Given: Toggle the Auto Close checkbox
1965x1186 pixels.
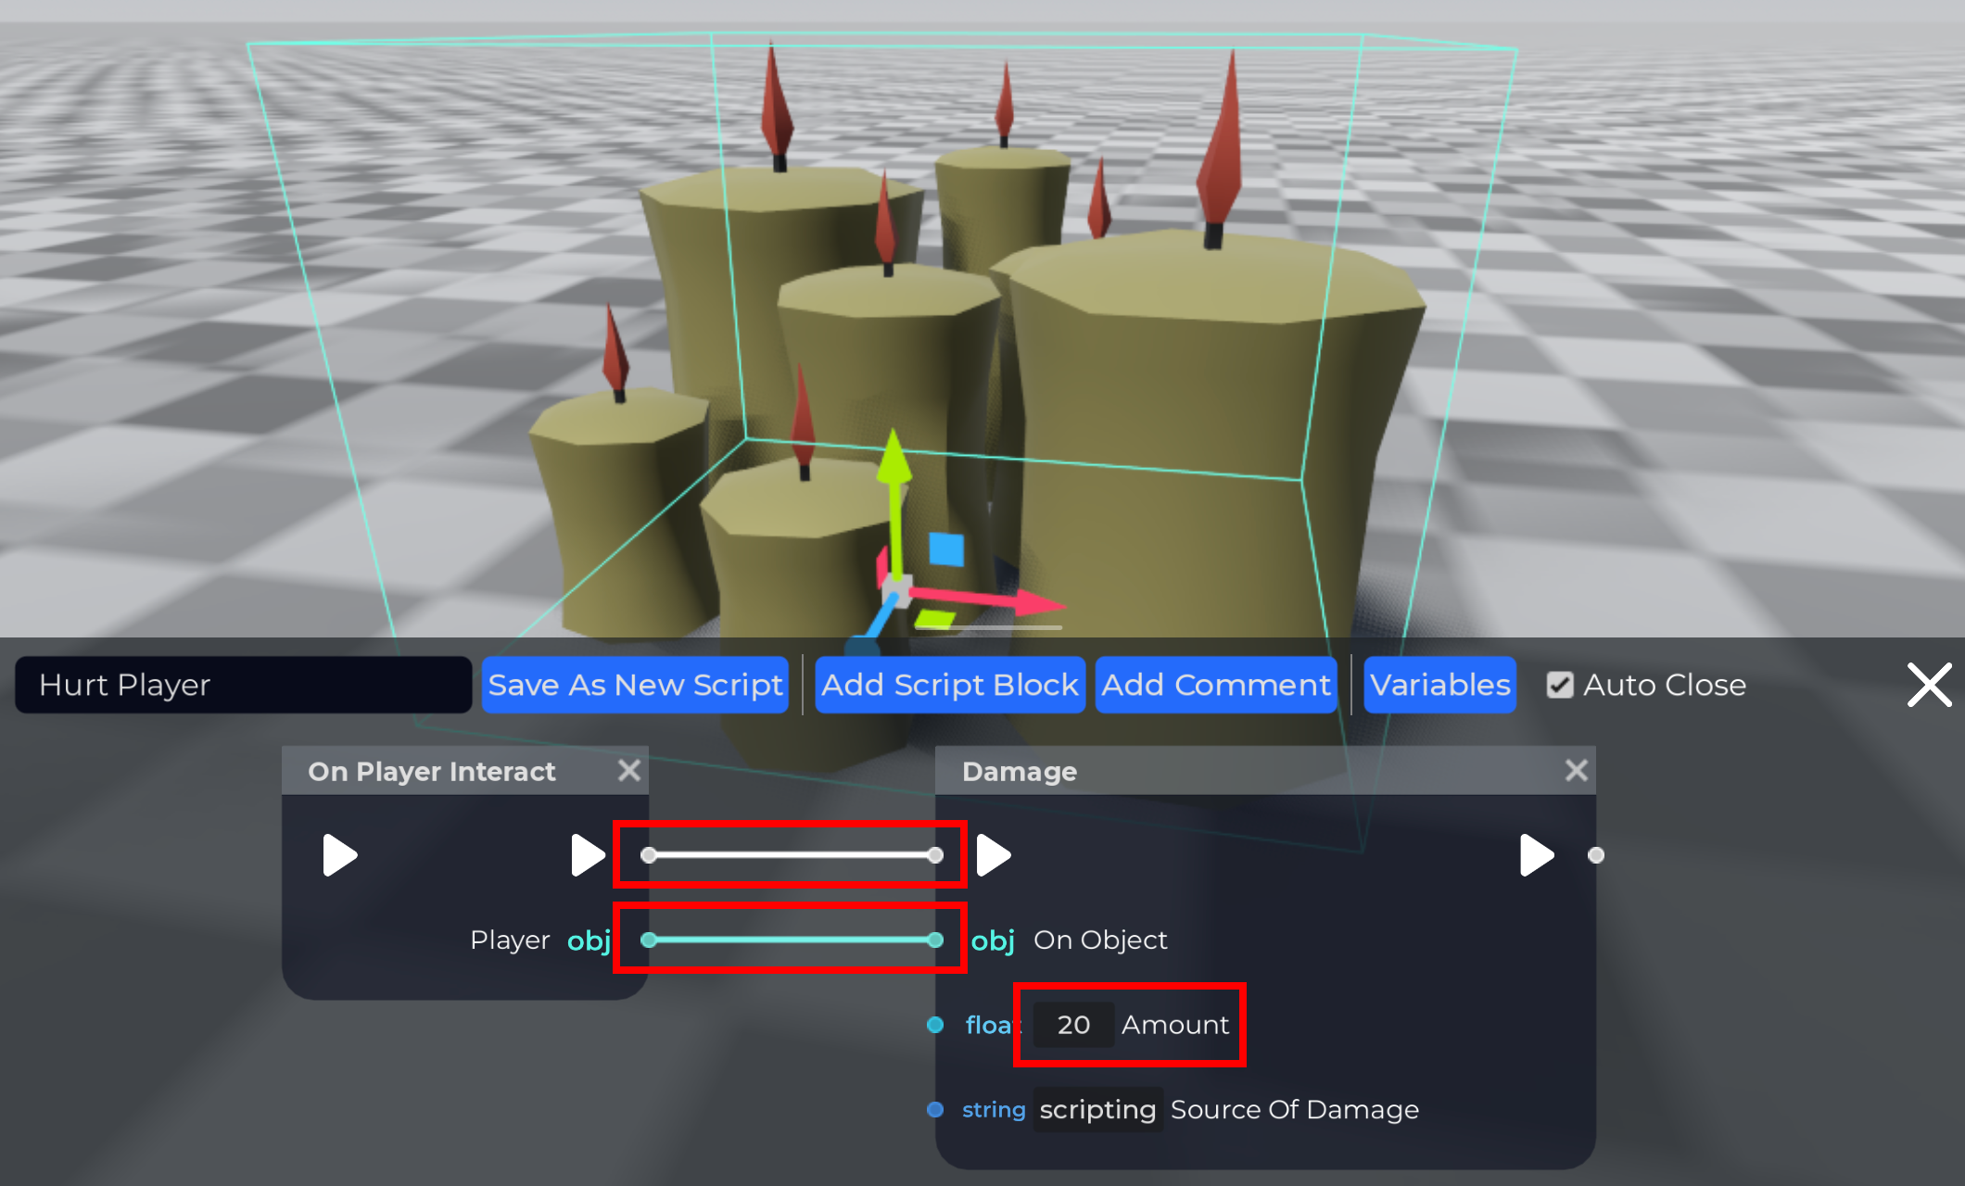Looking at the screenshot, I should [x=1560, y=685].
